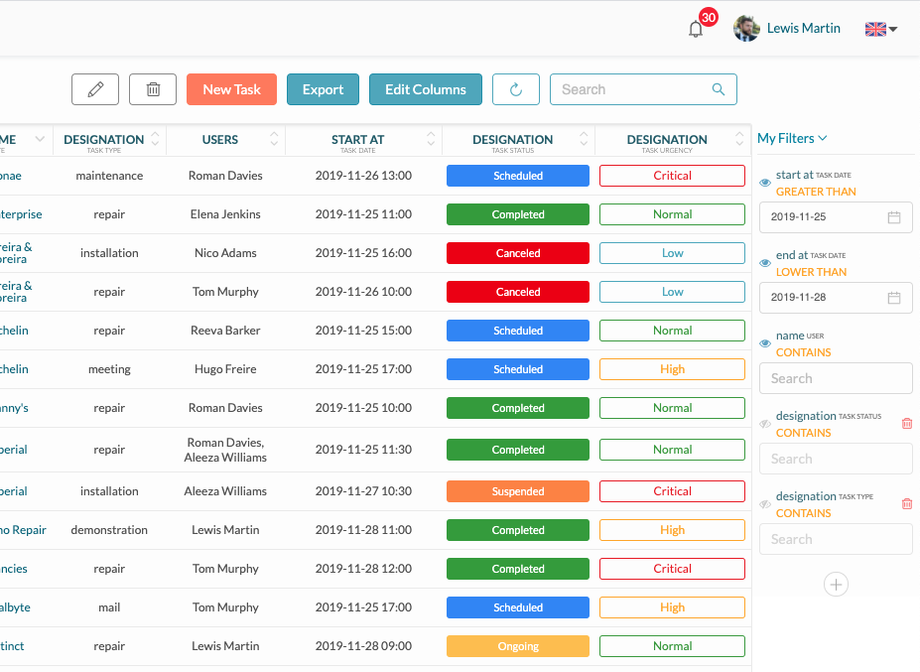Click the pencil edit icon button

pos(95,89)
